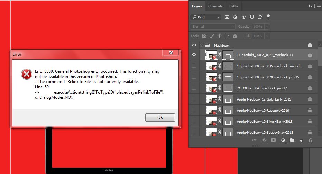This screenshot has height=174, width=322.
Task: Toggle layer filtering on/off switch
Action: [268, 17]
